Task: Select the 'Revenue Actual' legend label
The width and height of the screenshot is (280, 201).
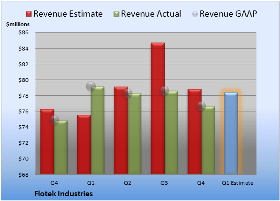Action: [x=151, y=14]
